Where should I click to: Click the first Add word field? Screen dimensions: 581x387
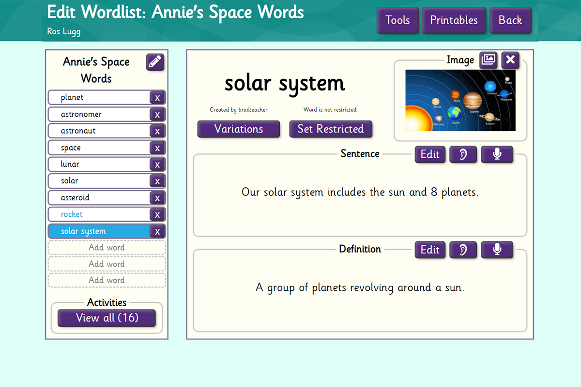click(107, 248)
